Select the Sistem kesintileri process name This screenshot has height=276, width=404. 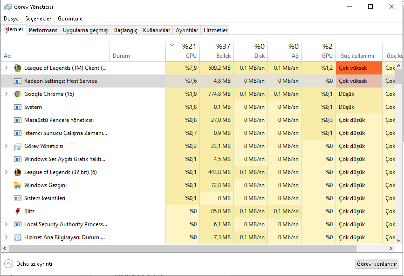45,198
